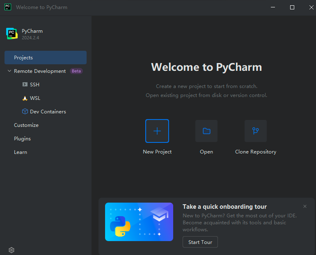This screenshot has width=316, height=255.
Task: Collapse the Remote Development section
Action: coord(9,71)
